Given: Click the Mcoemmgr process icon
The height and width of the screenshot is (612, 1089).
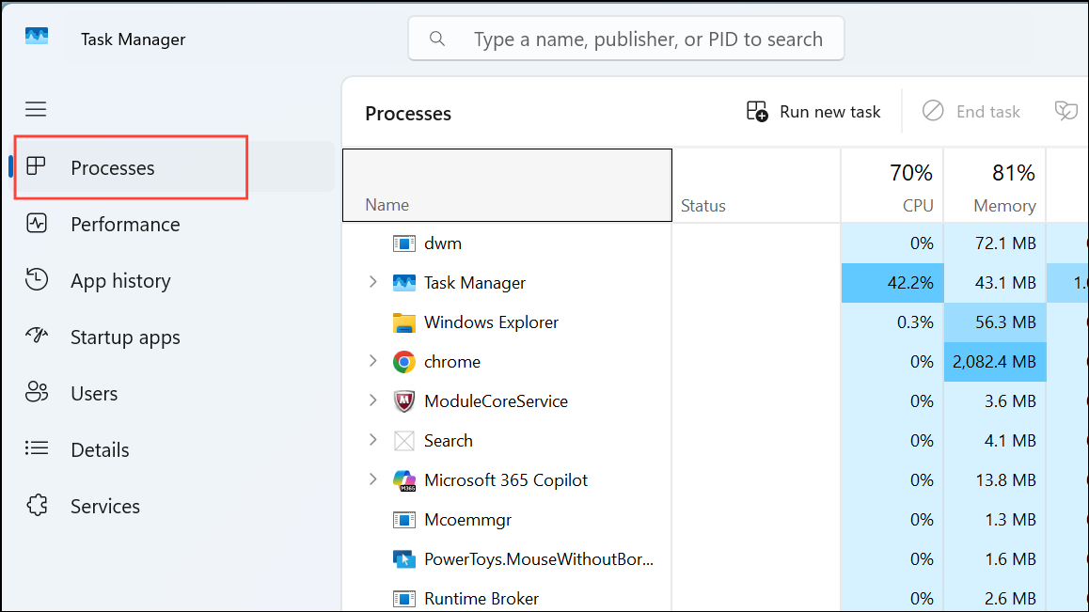Looking at the screenshot, I should click(x=404, y=520).
